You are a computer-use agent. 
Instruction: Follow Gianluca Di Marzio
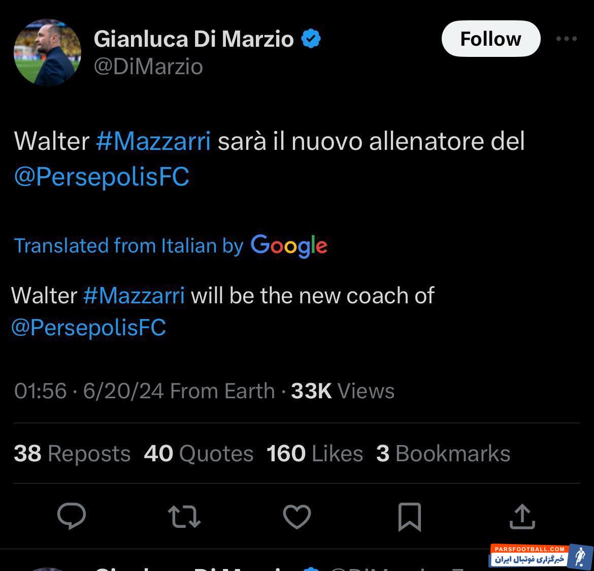tap(491, 39)
